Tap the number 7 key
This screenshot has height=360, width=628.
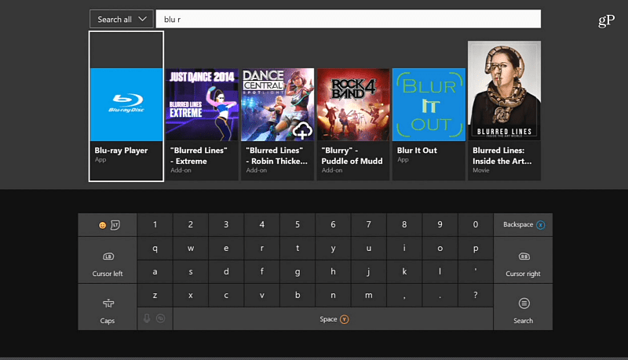[x=369, y=225]
